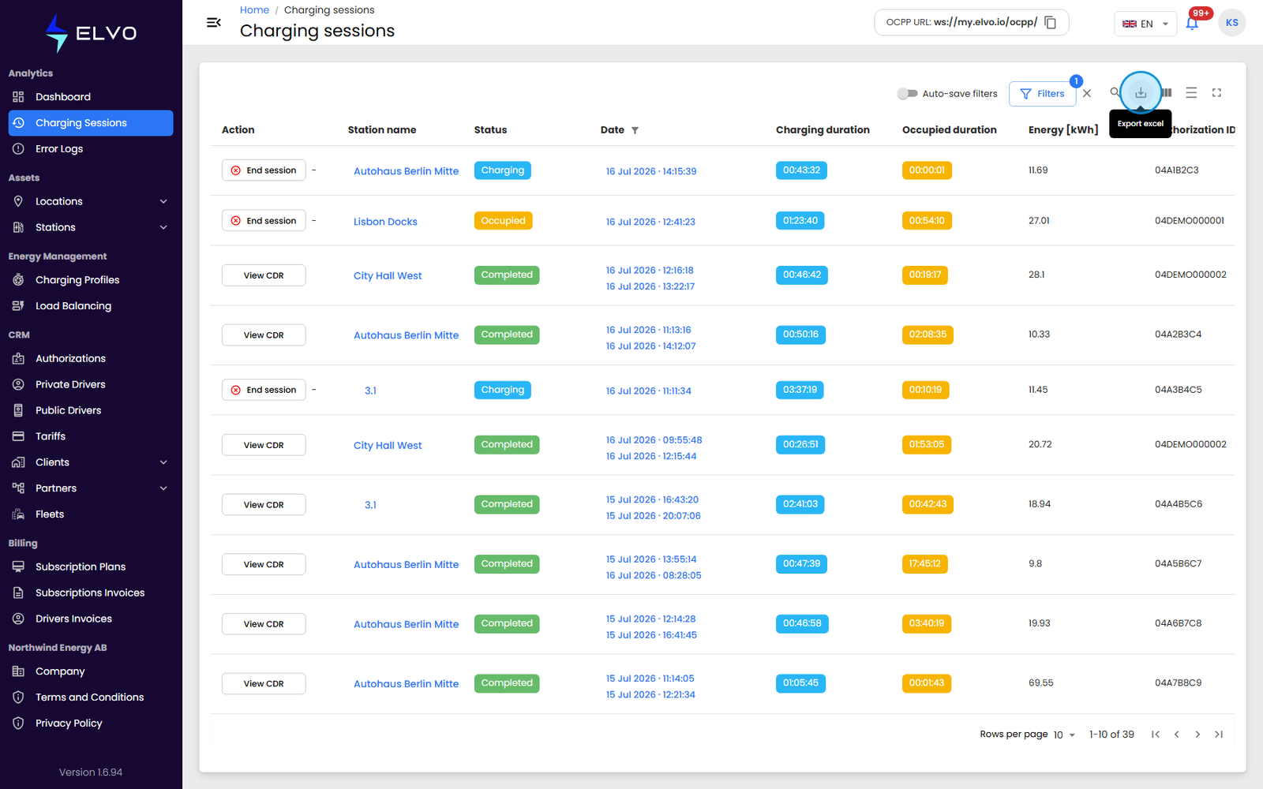Screen dimensions: 1263x789
Task: Open the column visibility bars icon
Action: (1167, 93)
